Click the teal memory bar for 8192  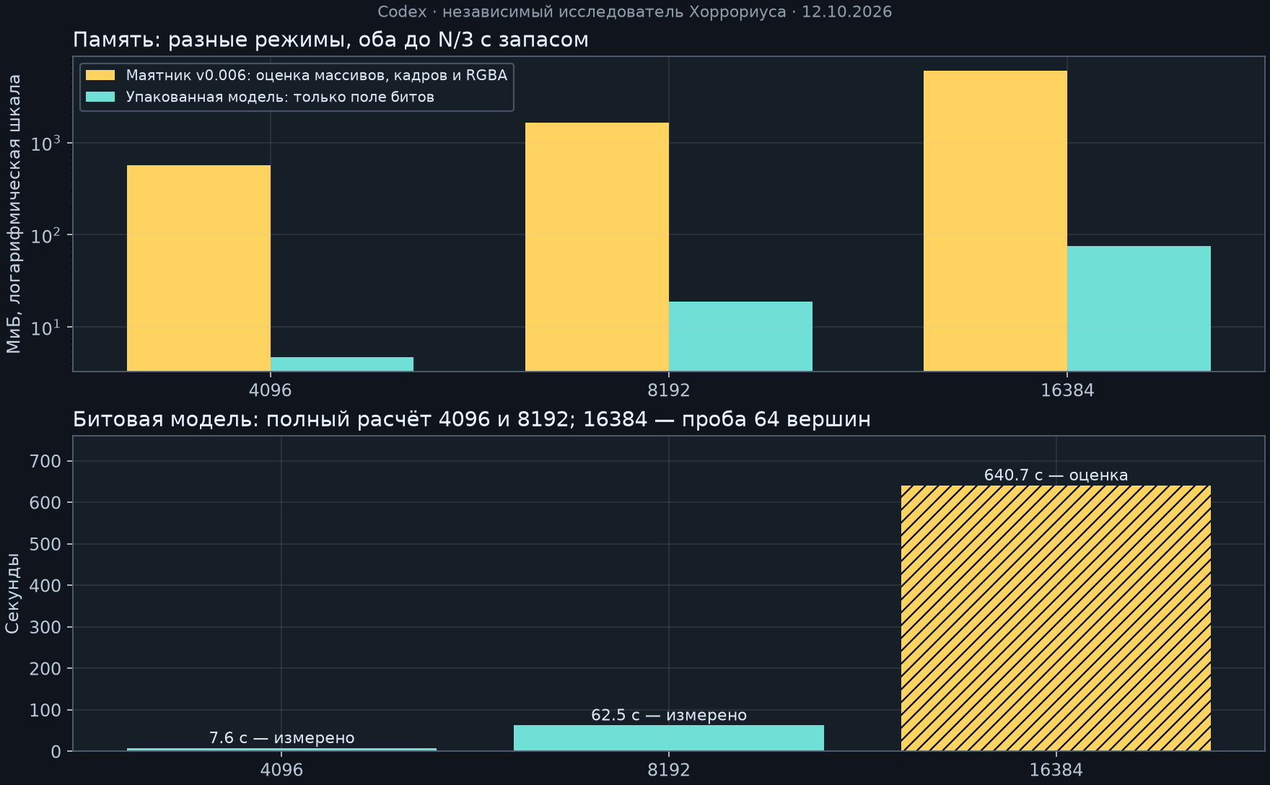pyautogui.click(x=740, y=336)
